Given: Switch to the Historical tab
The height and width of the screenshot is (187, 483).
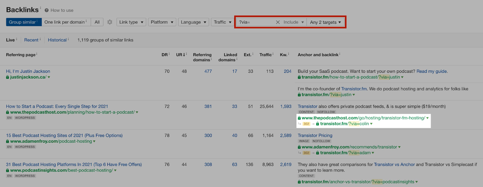Looking at the screenshot, I should (57, 40).
